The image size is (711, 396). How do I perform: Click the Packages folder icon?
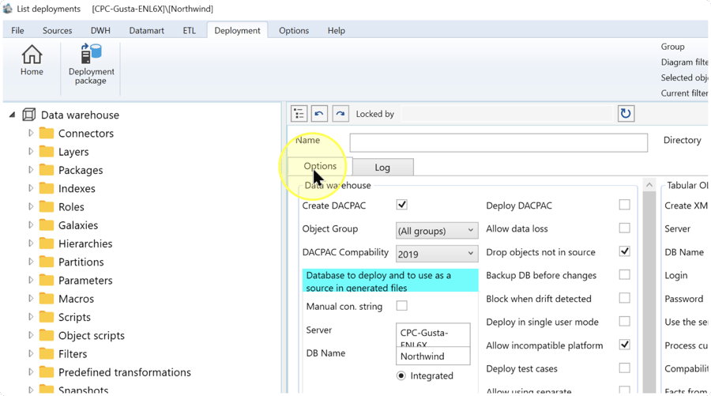47,170
